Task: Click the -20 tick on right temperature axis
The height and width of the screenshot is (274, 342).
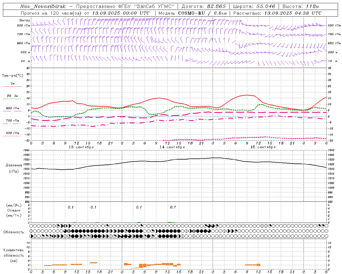Action: (x=330, y=141)
